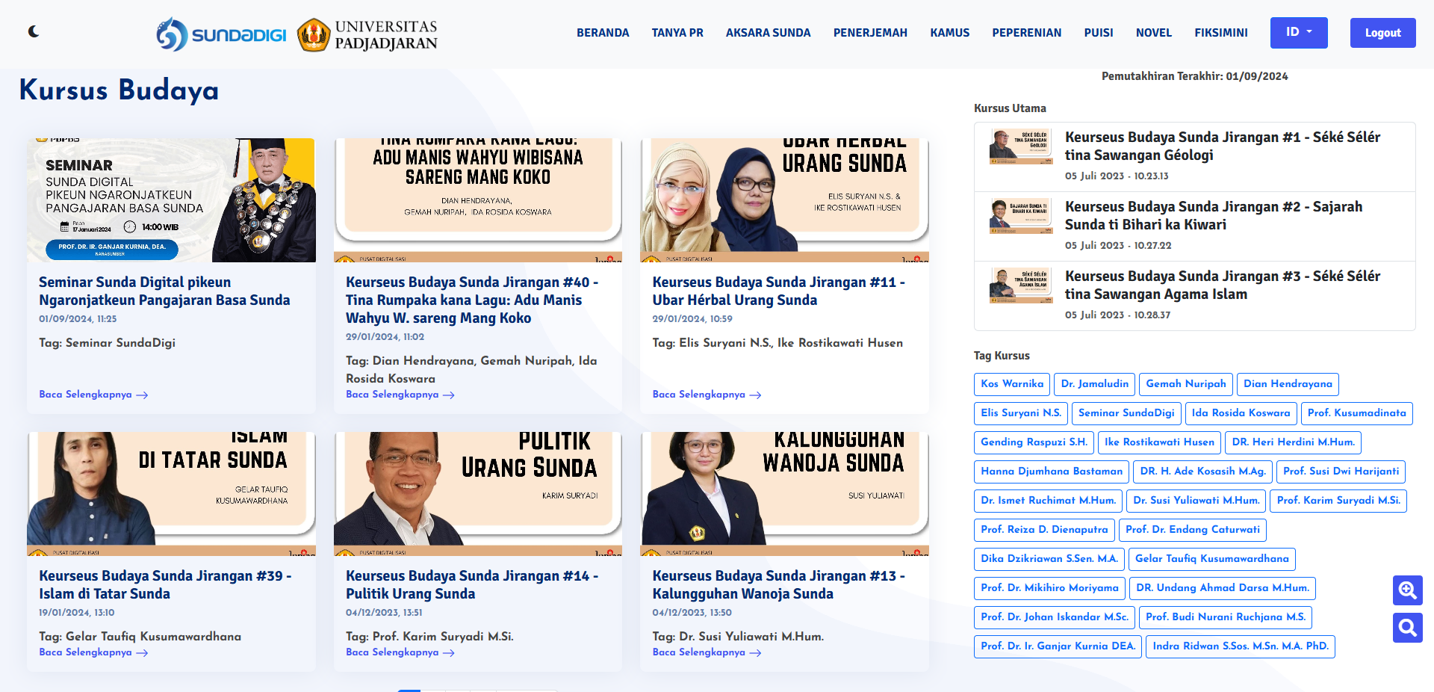
Task: Click the search magnifier floating button
Action: pos(1407,628)
